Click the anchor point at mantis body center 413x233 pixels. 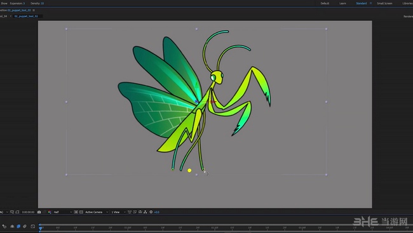196,102
